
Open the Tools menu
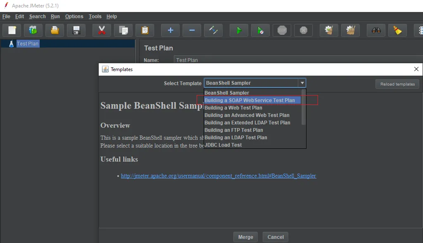pyautogui.click(x=95, y=17)
